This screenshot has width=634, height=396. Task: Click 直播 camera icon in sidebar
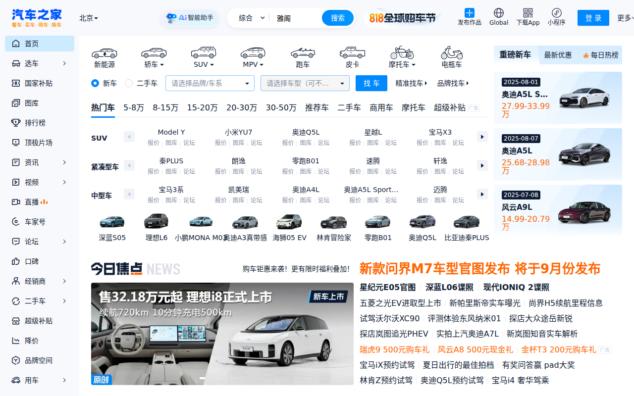click(16, 202)
